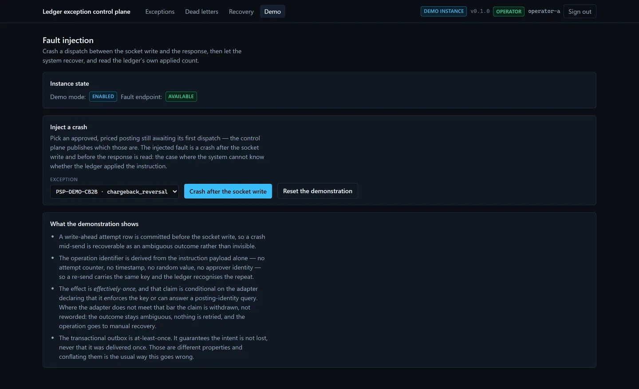The height and width of the screenshot is (389, 639).
Task: Click the v0.1.0 version label
Action: click(x=480, y=12)
